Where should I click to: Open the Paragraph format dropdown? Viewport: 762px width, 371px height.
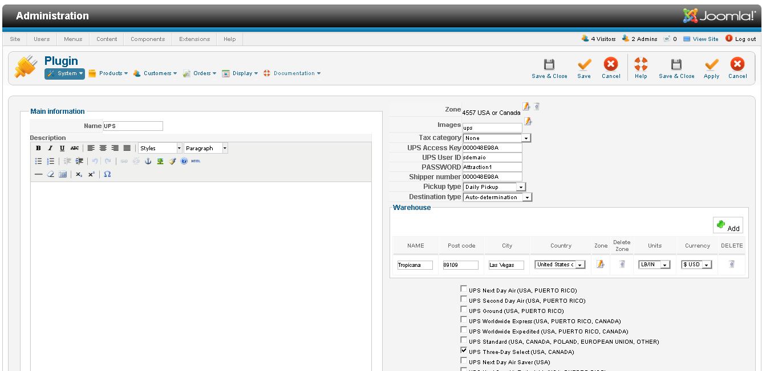pyautogui.click(x=206, y=148)
